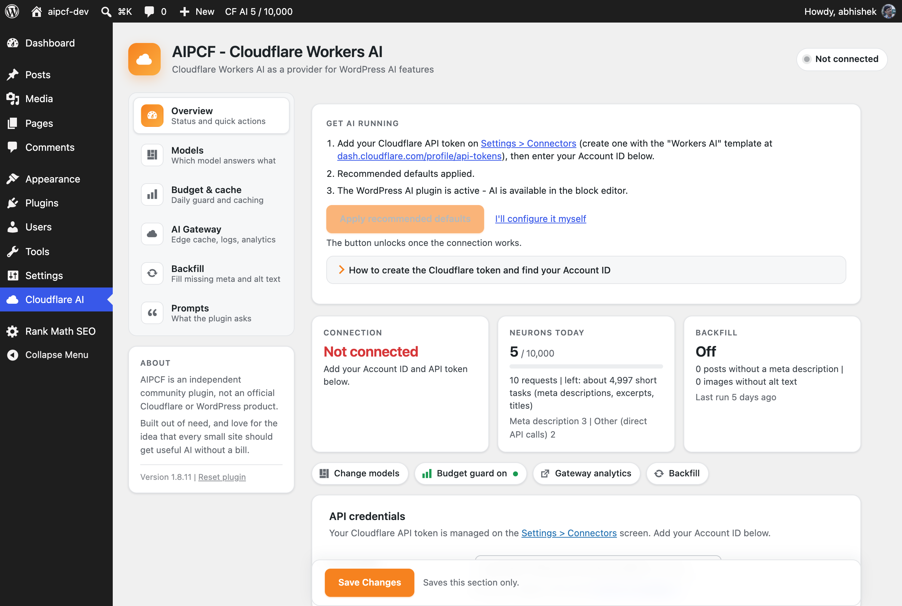
Task: Click the Backfill refresh icon in the tab list
Action: coord(152,273)
